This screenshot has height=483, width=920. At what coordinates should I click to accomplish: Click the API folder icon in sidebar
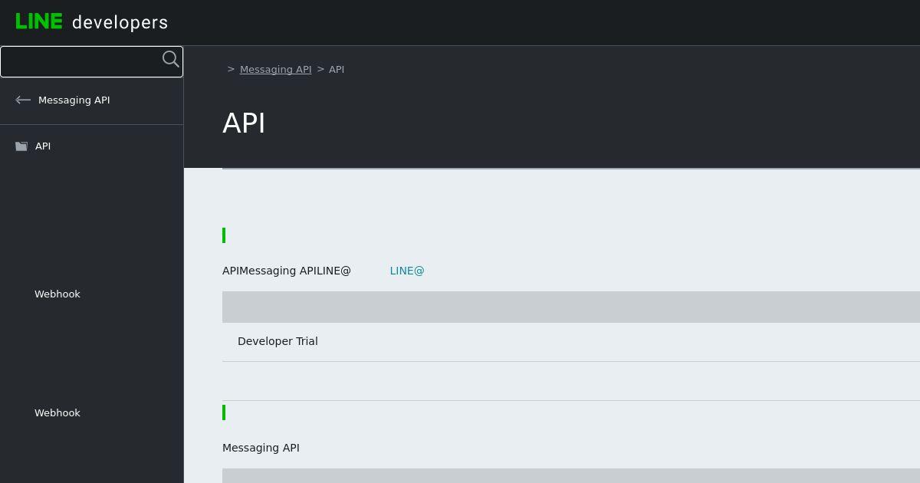pos(21,146)
